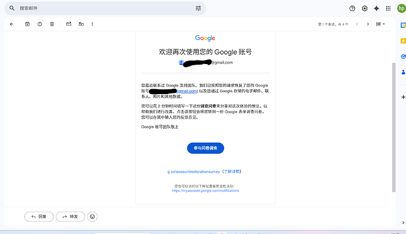Open Google Keep side panel icon
Viewport: 406px width, 234px height.
[403, 41]
